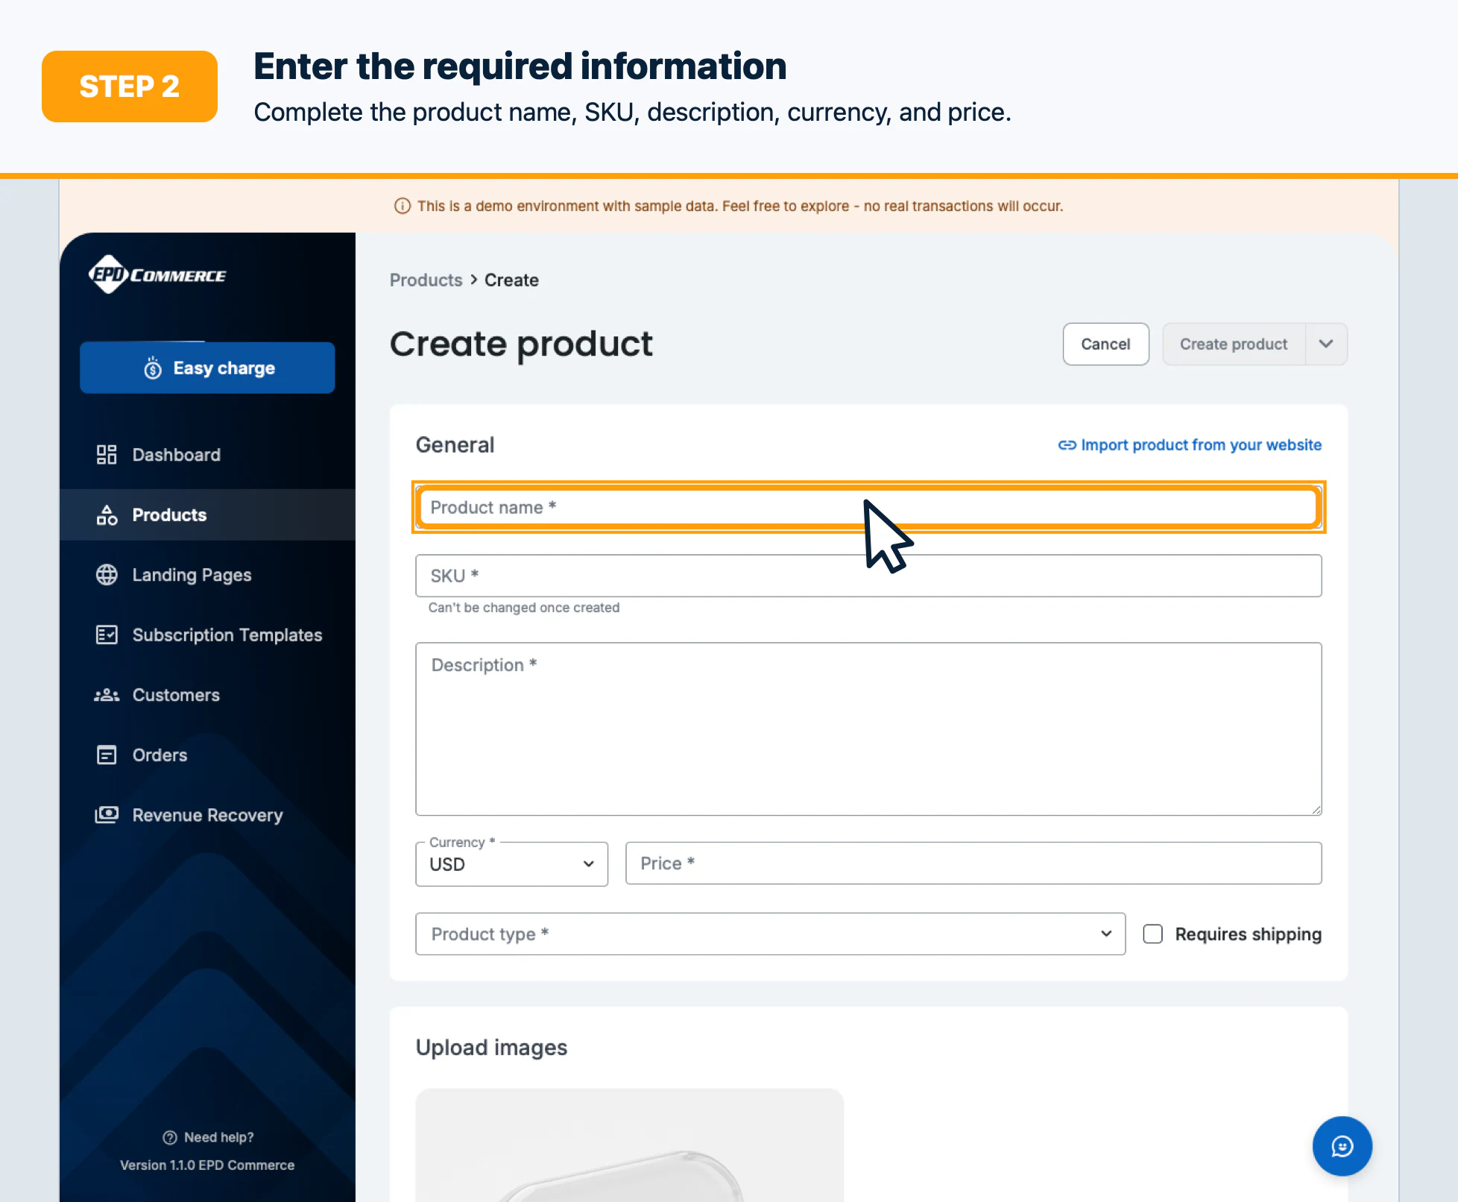
Task: Go to Landing Pages
Action: click(207, 575)
